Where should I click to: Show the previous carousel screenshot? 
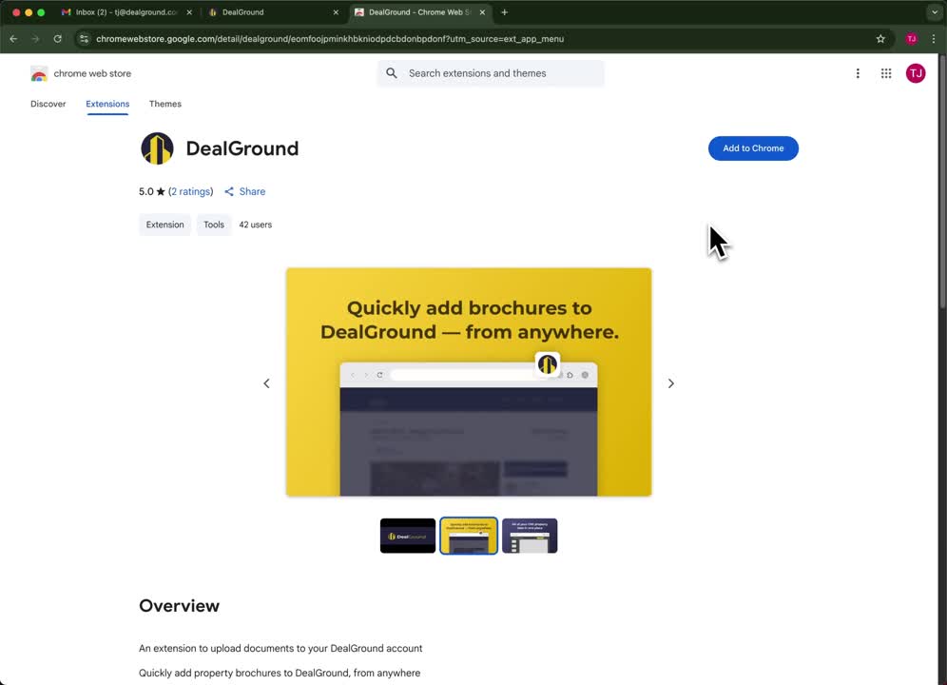[266, 383]
